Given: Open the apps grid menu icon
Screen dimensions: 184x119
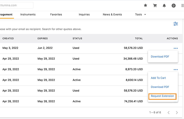Looking at the screenshot, I should coord(182,6).
